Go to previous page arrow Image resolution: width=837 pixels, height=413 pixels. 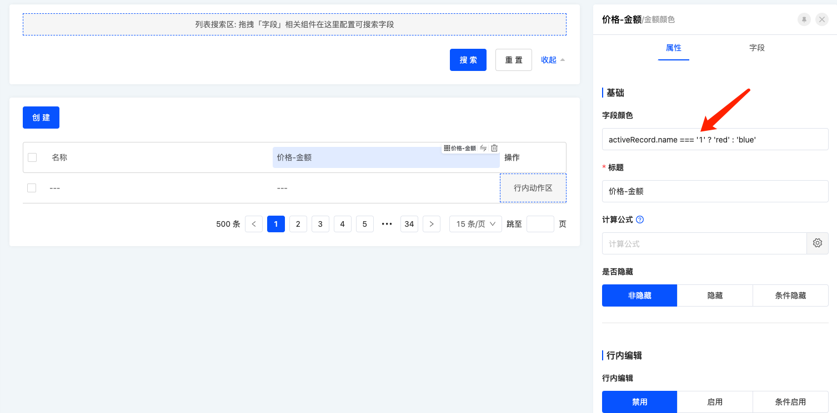(254, 224)
